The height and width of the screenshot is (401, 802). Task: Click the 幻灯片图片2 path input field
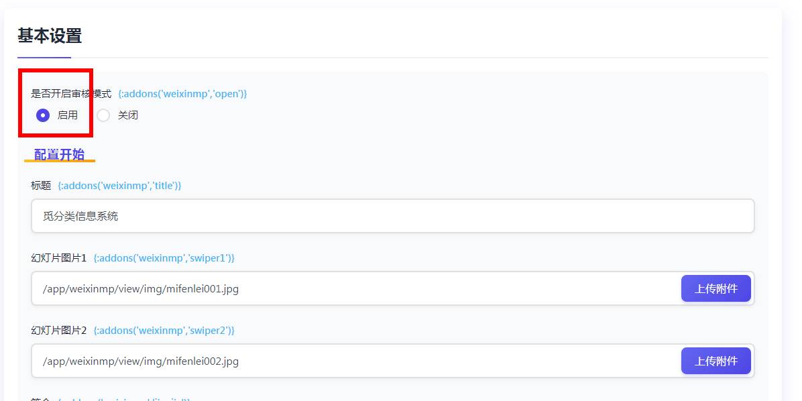[355, 361]
